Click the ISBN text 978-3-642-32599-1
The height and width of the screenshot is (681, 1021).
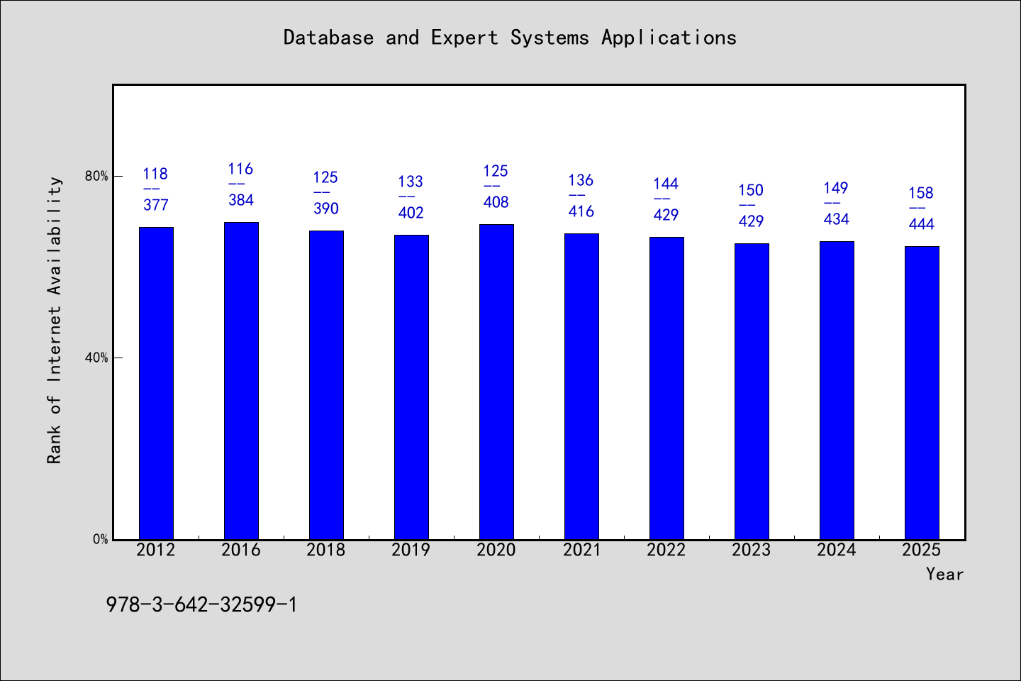[x=202, y=604]
